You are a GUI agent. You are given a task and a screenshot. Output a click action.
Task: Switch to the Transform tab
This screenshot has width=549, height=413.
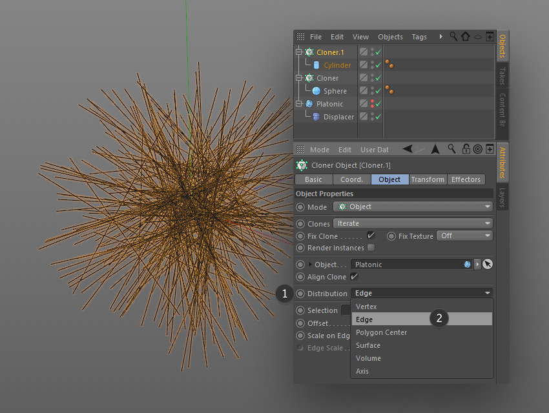pos(428,179)
